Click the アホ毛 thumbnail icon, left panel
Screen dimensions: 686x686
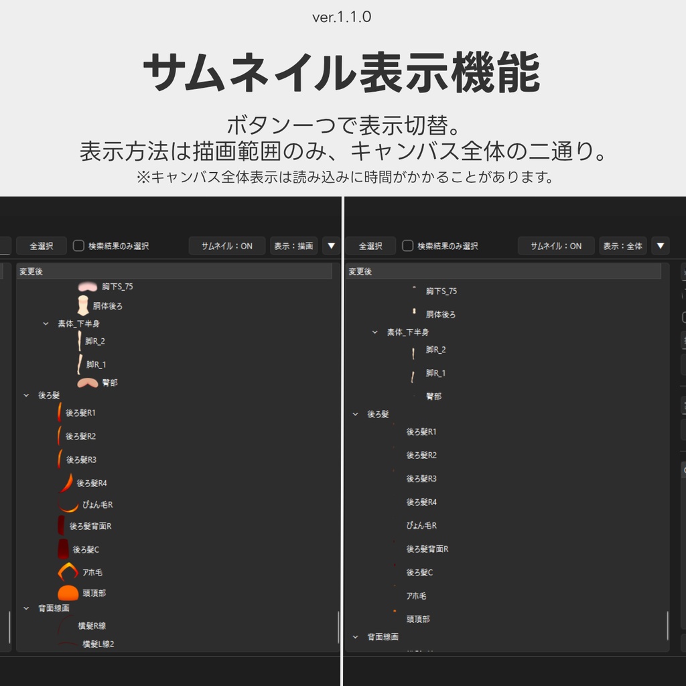(x=68, y=572)
